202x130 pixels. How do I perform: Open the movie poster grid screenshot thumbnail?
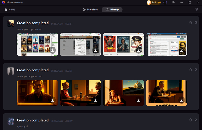click(x=37, y=44)
